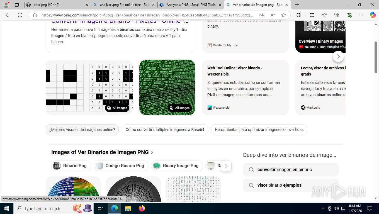The height and width of the screenshot is (214, 379).
Task: Open the grey binary disc image
Action: coord(133,189)
